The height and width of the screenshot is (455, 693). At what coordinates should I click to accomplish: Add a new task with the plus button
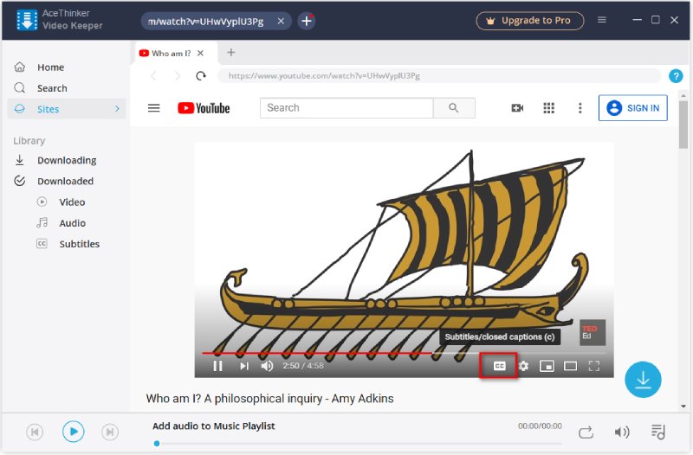[x=307, y=21]
